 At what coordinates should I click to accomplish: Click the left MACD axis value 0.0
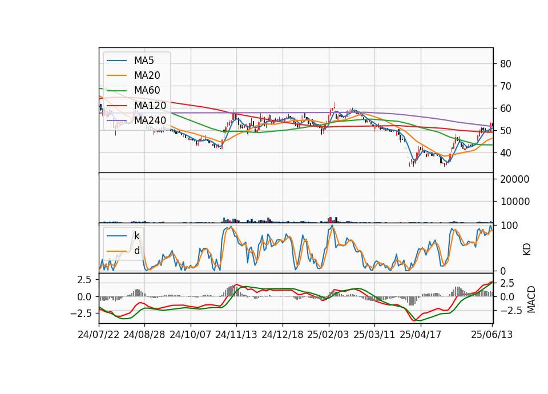pos(85,297)
